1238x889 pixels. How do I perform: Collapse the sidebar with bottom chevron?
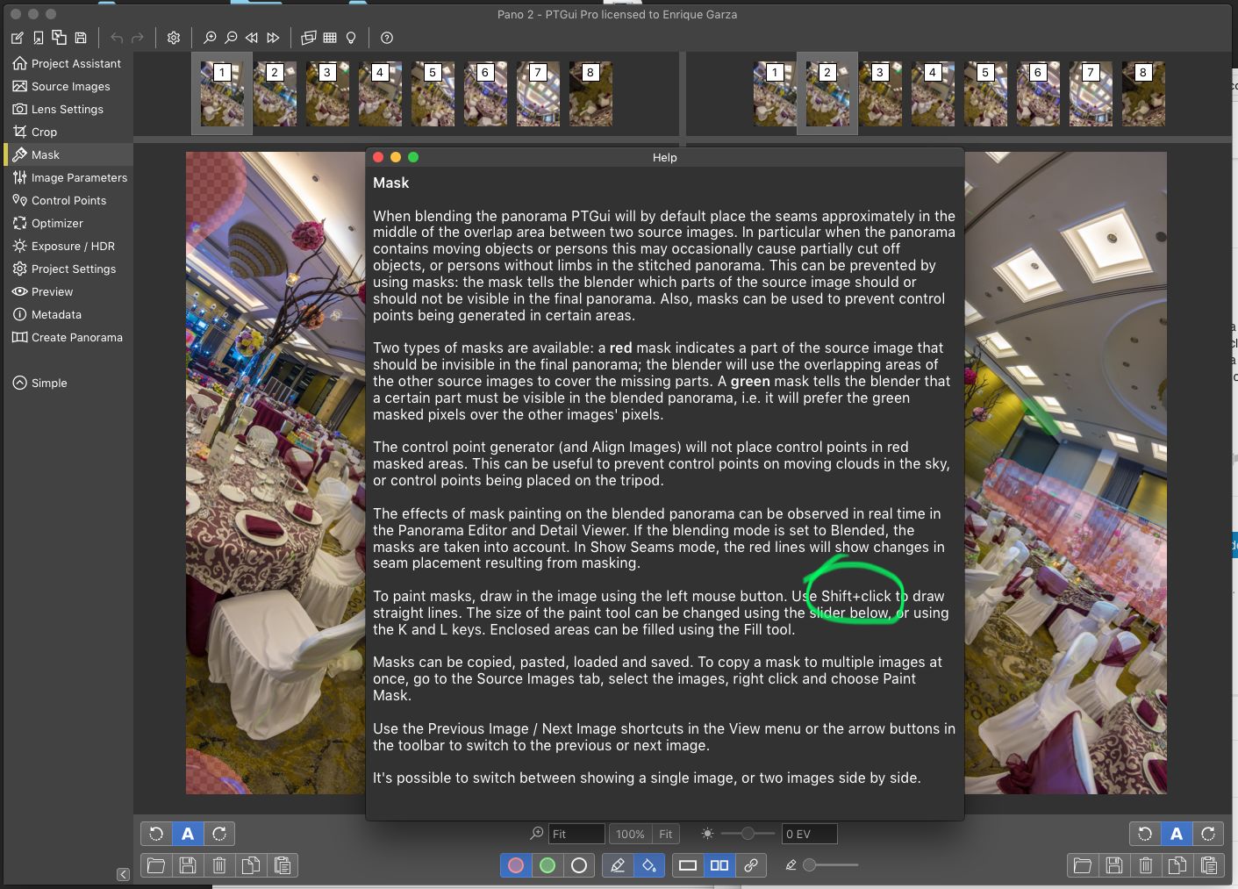click(123, 874)
